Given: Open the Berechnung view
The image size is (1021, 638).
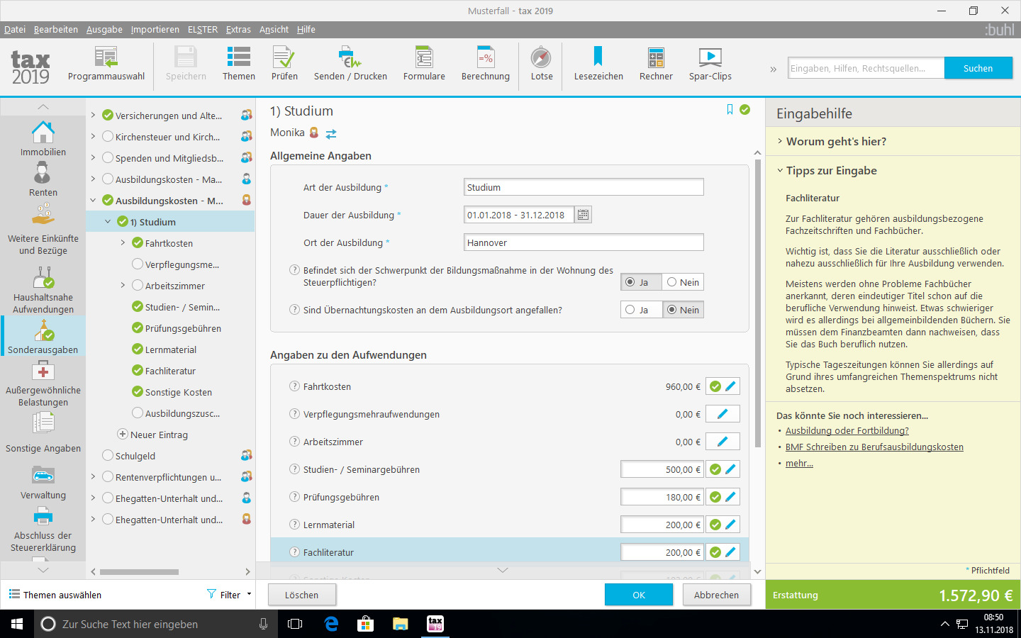Looking at the screenshot, I should [485, 64].
